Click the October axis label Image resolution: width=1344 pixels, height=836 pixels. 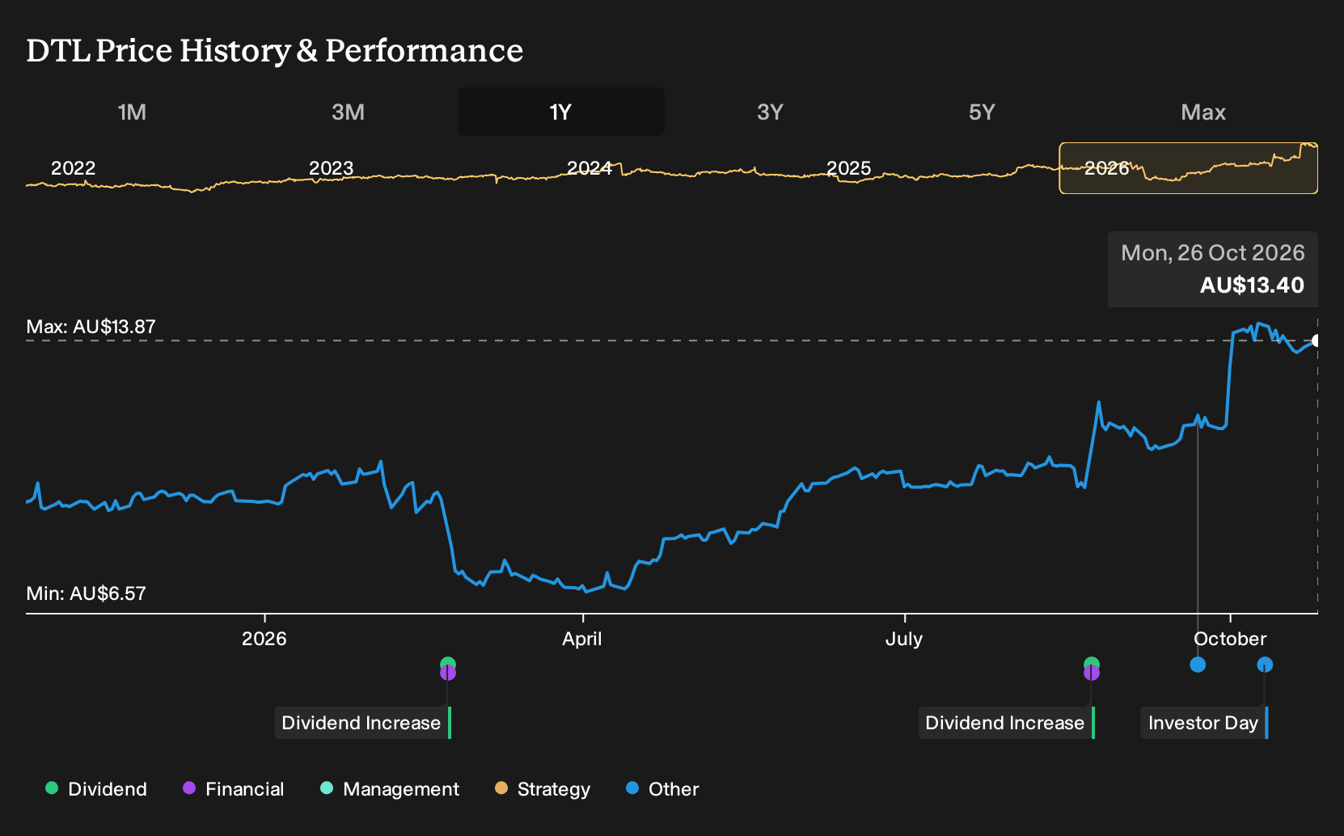tap(1230, 639)
